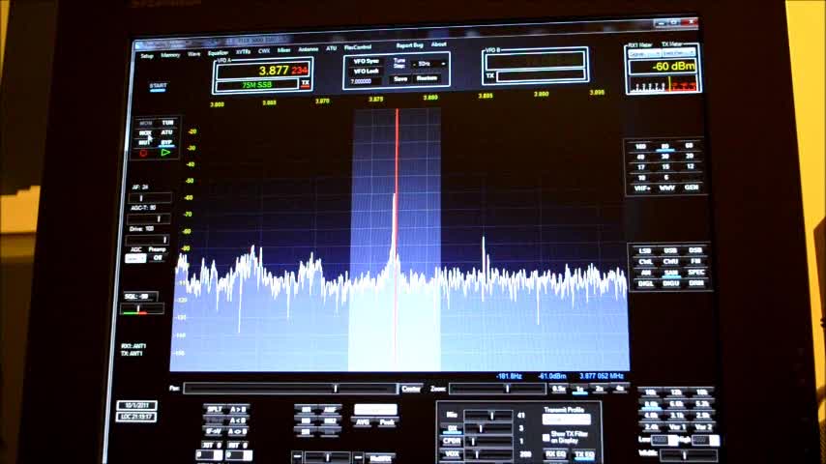Image resolution: width=826 pixels, height=464 pixels.
Task: Toggle the Peak display button
Action: (387, 422)
